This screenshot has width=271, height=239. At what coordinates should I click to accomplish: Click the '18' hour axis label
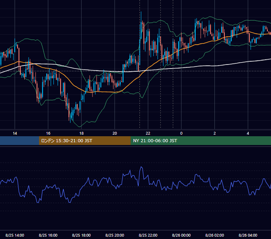(81, 133)
